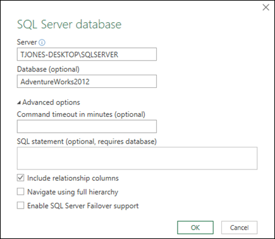The image size is (275, 239).
Task: Click the Server label text
Action: point(27,42)
